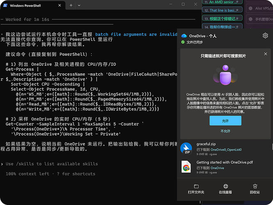273x205 pixels.
Task: Expand the terminal profile dropdown arrow
Action: [x=79, y=5]
